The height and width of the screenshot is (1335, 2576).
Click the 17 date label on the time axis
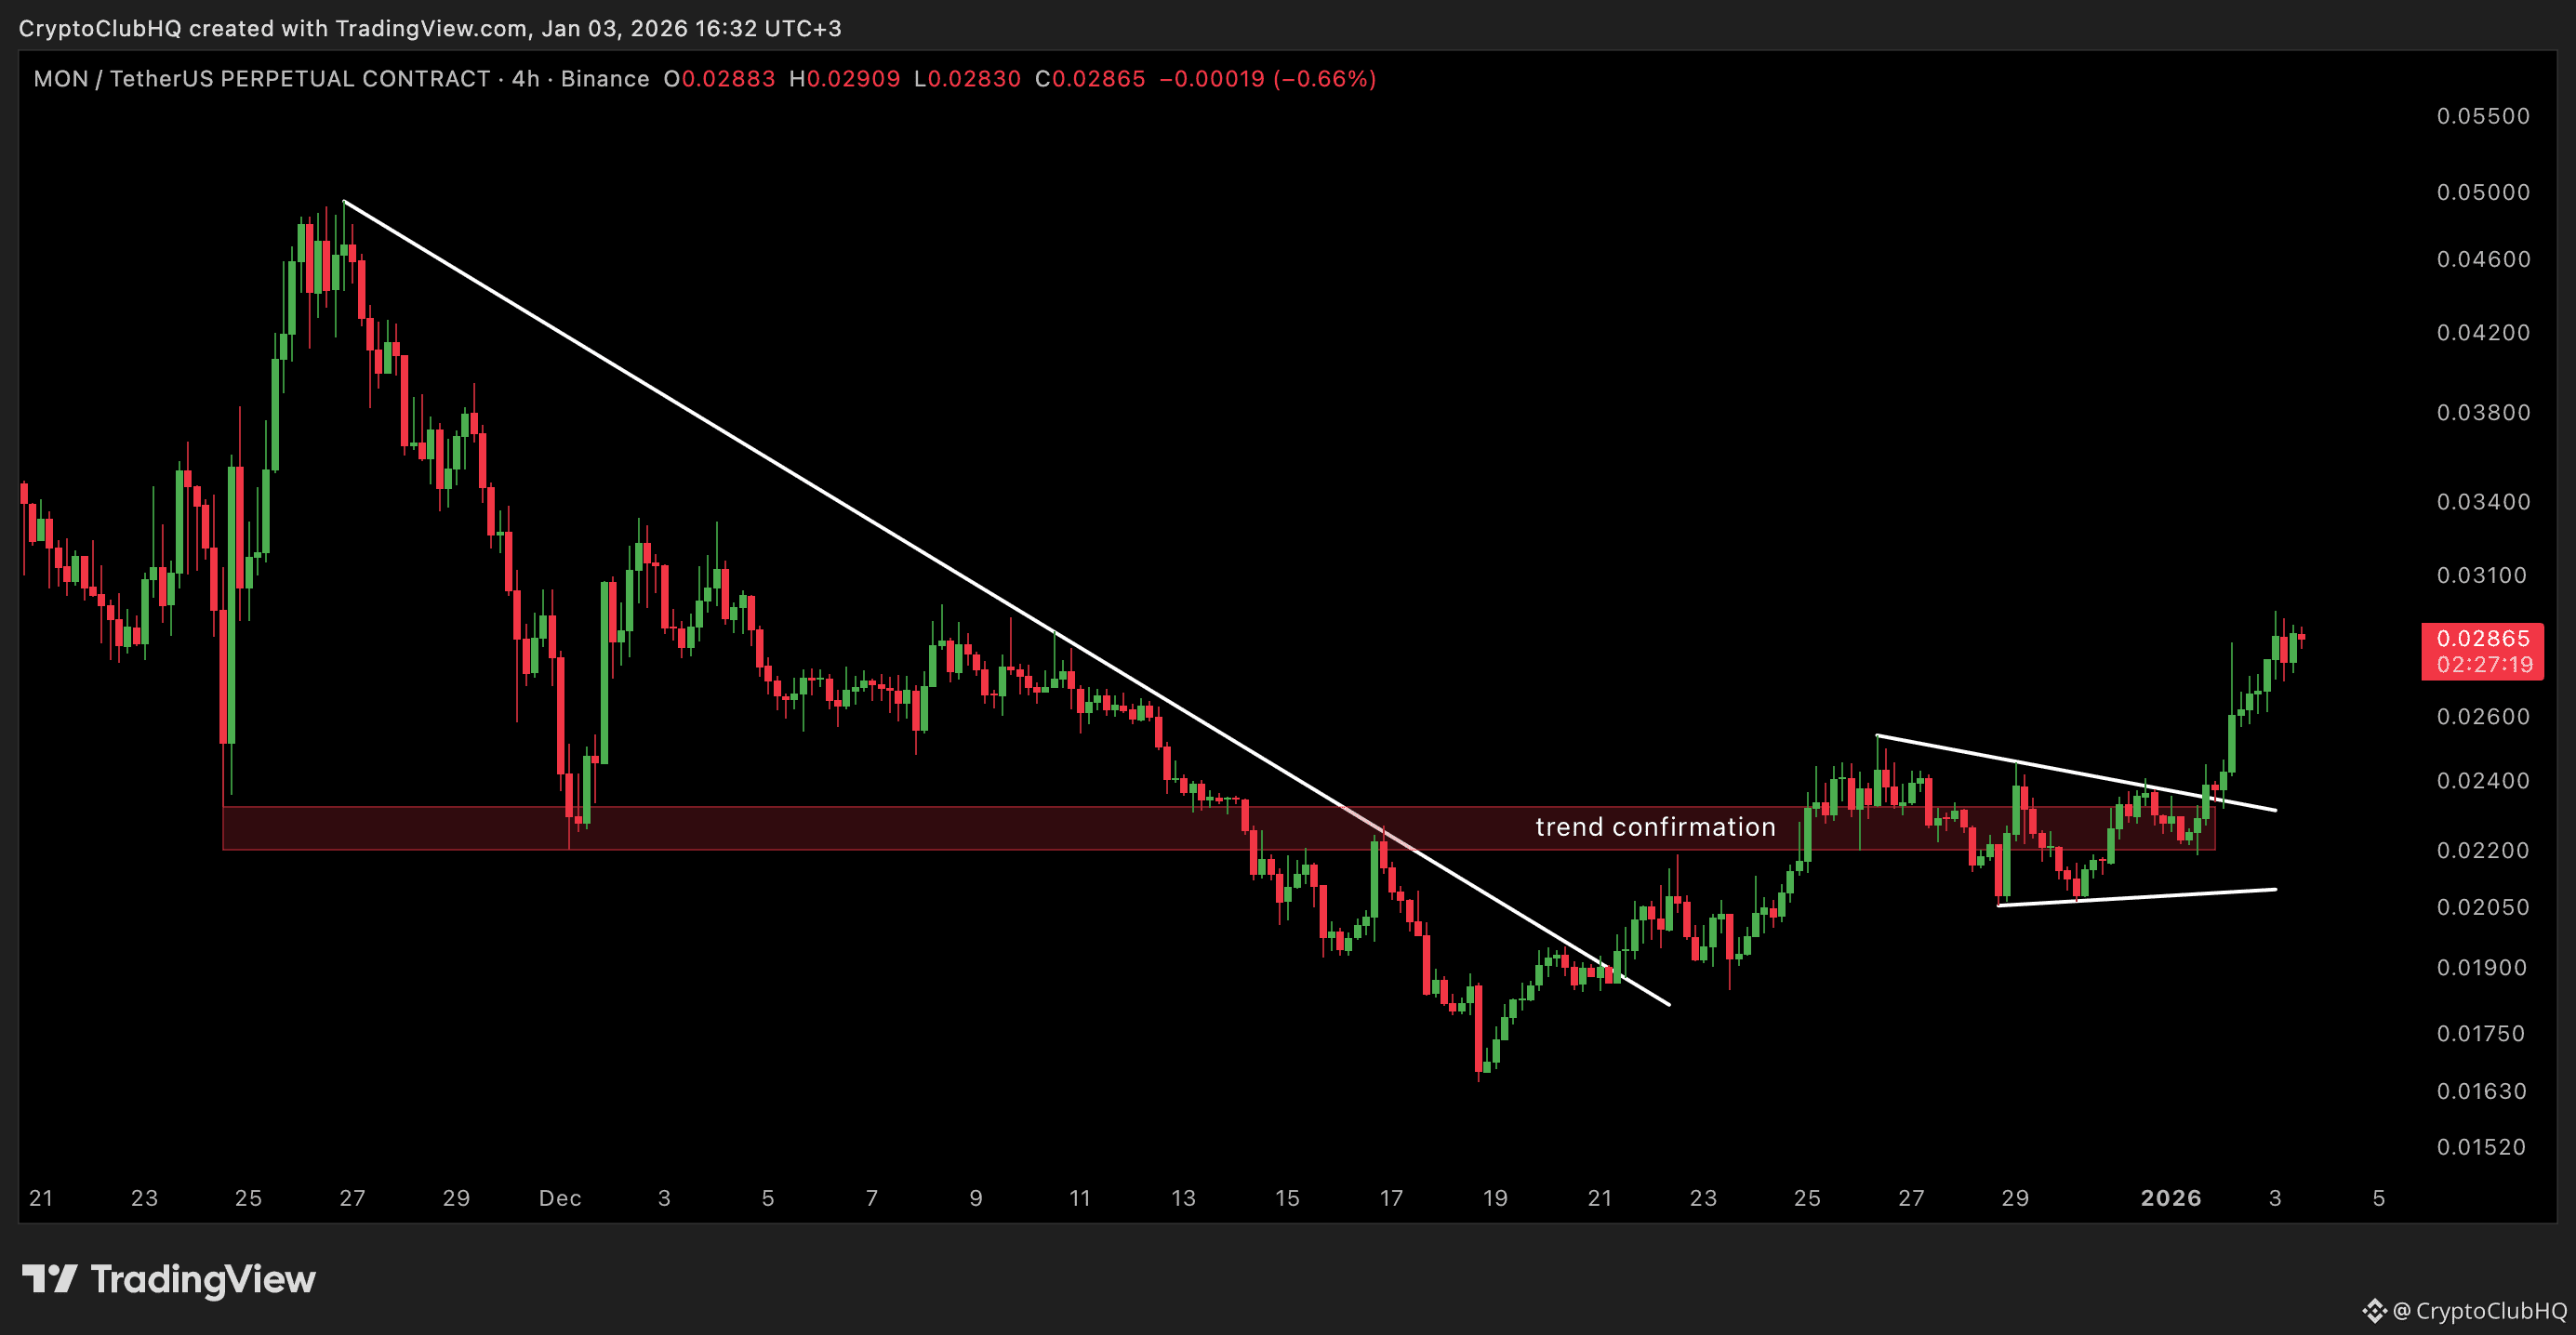tap(1392, 1198)
